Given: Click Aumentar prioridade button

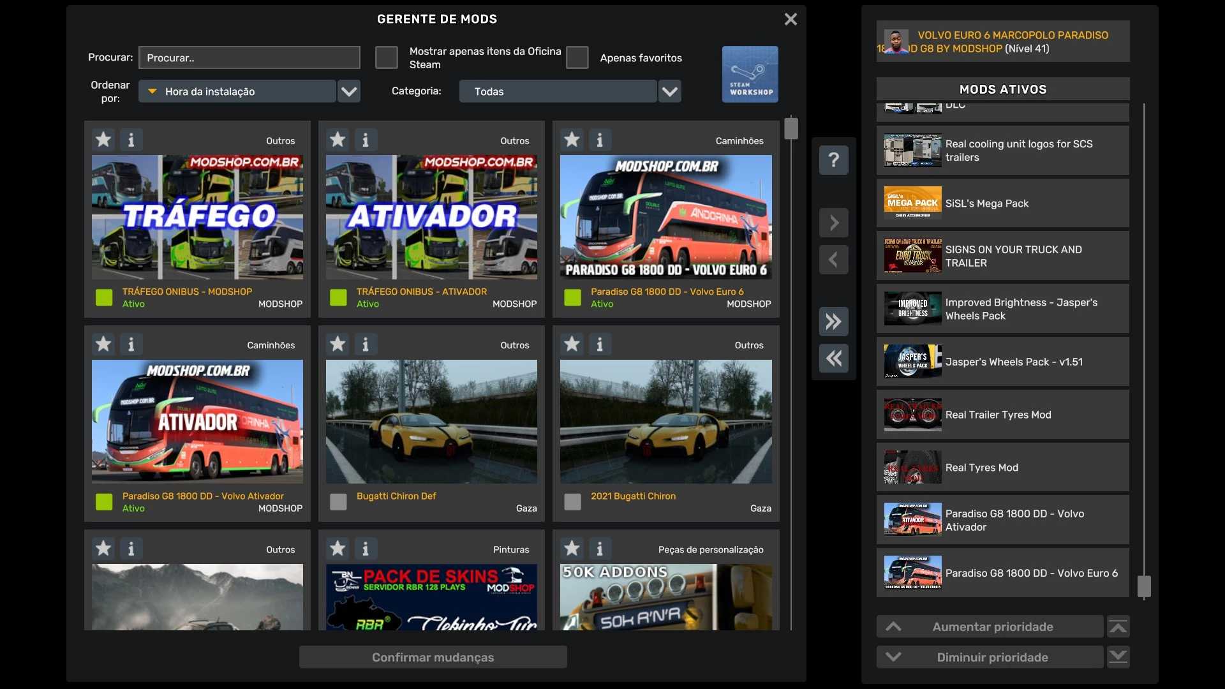Looking at the screenshot, I should (990, 626).
